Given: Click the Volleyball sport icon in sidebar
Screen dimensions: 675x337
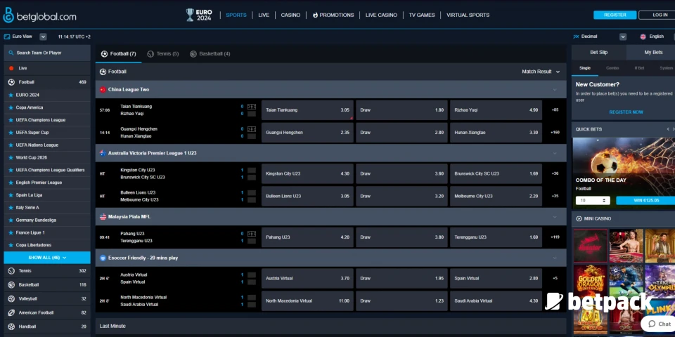Looking at the screenshot, I should [x=11, y=299].
